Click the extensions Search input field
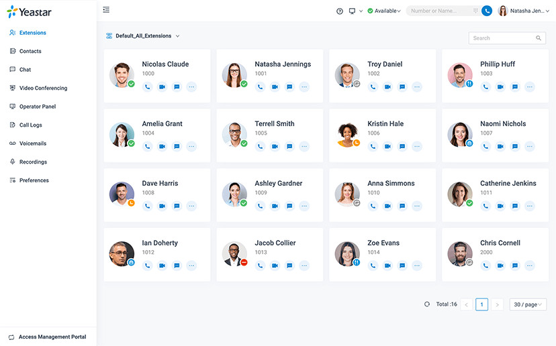Screen dimensions: 556x346 (x=502, y=38)
